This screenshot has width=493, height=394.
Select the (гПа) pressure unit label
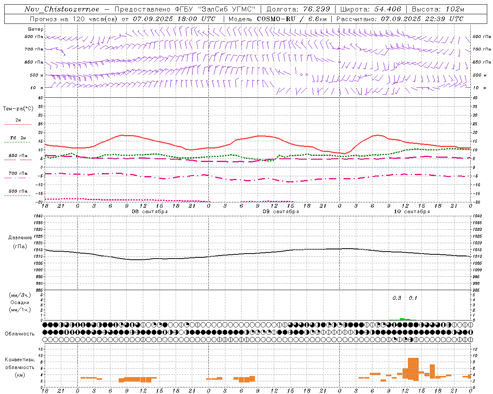point(20,246)
